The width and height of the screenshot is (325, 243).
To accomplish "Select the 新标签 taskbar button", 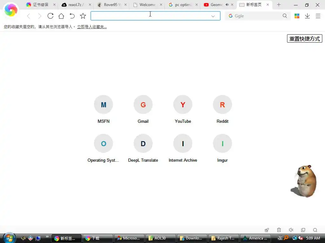I will pos(66,238).
